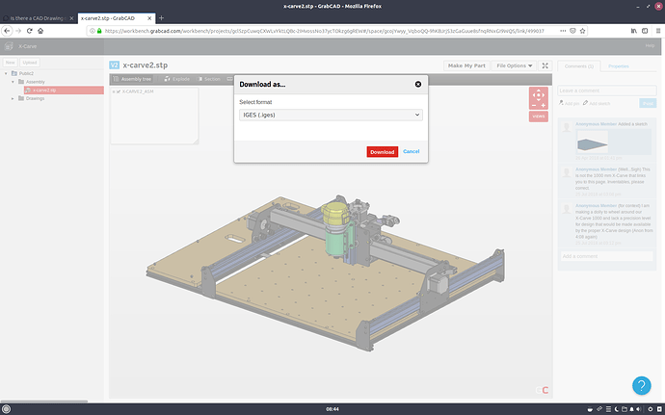Toggle the Assembly tree panel
Viewport: 665px width, 415px height.
132,79
